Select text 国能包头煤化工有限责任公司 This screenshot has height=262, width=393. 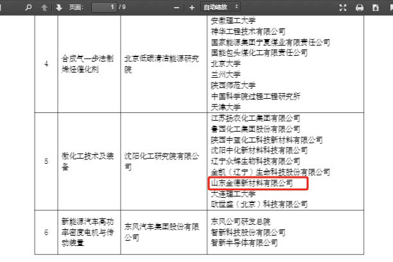pyautogui.click(x=259, y=53)
